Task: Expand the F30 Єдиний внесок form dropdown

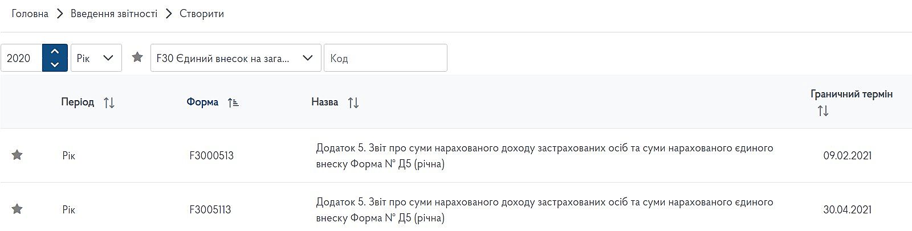Action: pyautogui.click(x=235, y=58)
